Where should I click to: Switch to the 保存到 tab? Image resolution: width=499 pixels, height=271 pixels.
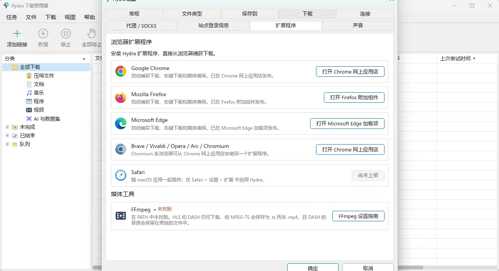[250, 14]
